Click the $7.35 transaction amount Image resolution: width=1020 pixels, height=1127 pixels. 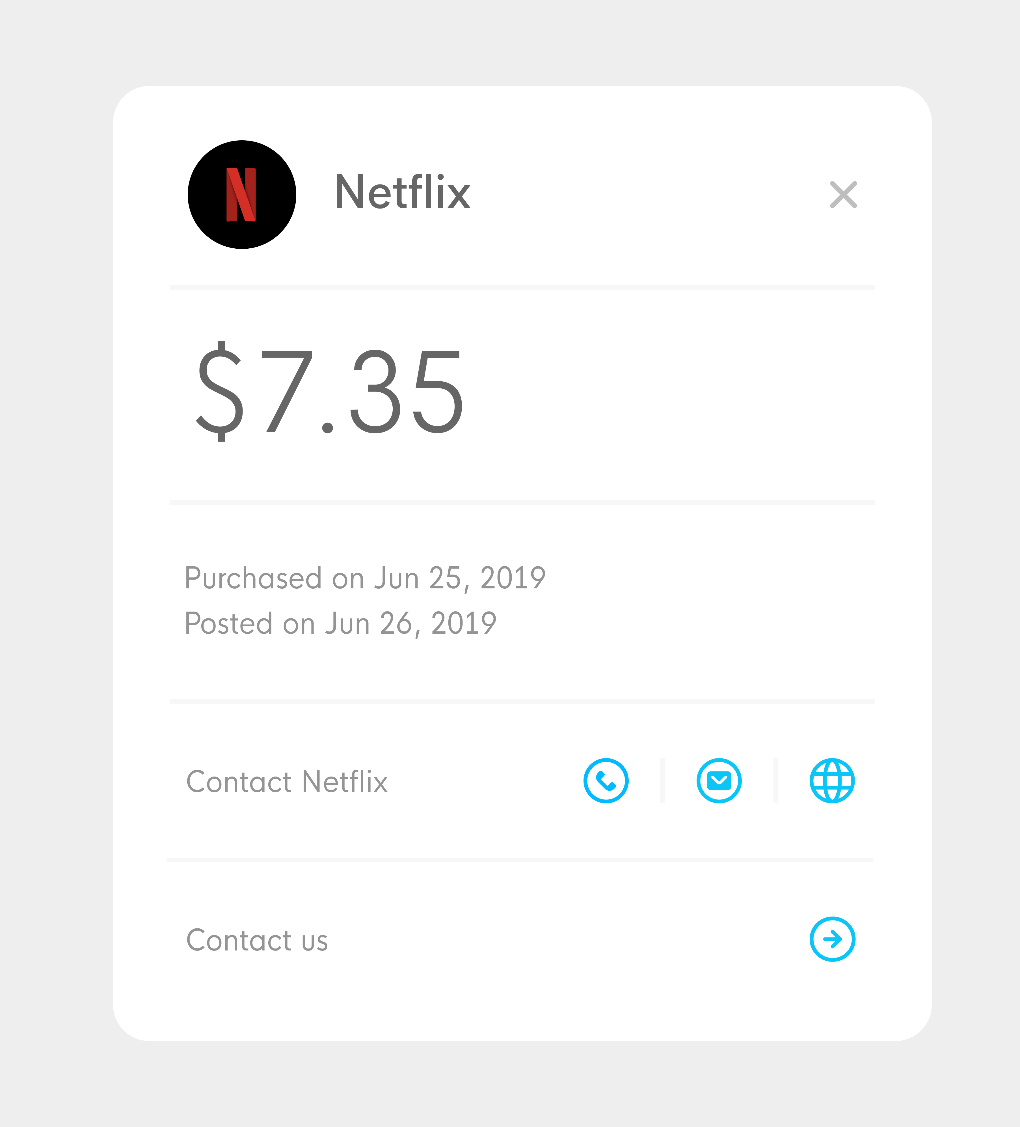330,391
